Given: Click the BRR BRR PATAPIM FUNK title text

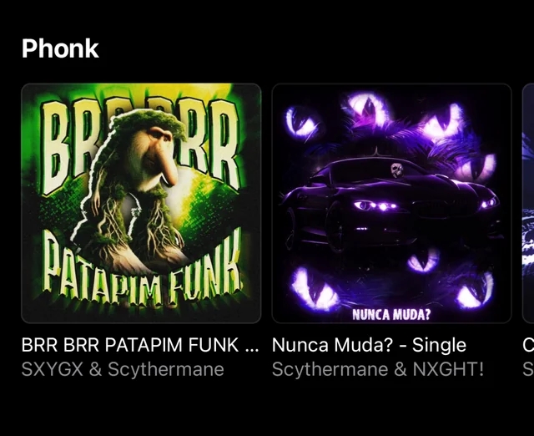Looking at the screenshot, I should (140, 345).
